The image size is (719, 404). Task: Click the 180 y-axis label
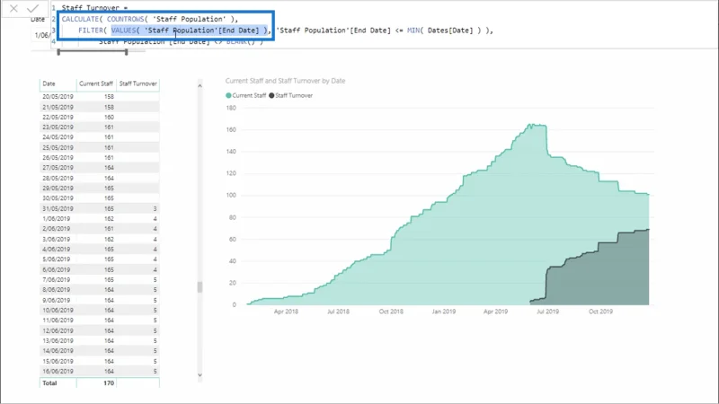[231, 108]
